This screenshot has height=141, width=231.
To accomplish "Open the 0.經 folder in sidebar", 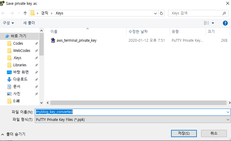I will (16, 101).
